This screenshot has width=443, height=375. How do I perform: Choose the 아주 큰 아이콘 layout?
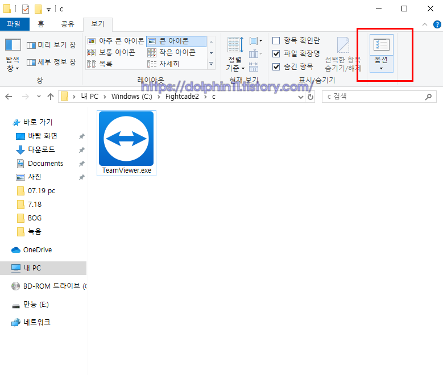[x=116, y=41]
